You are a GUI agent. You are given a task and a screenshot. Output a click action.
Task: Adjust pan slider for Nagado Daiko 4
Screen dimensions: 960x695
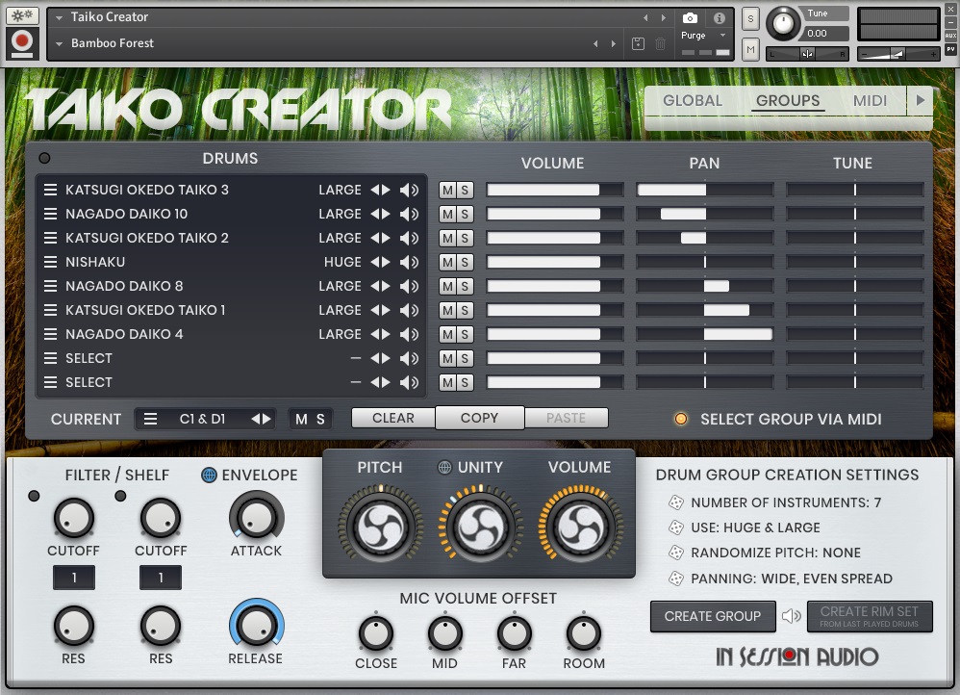pyautogui.click(x=705, y=334)
